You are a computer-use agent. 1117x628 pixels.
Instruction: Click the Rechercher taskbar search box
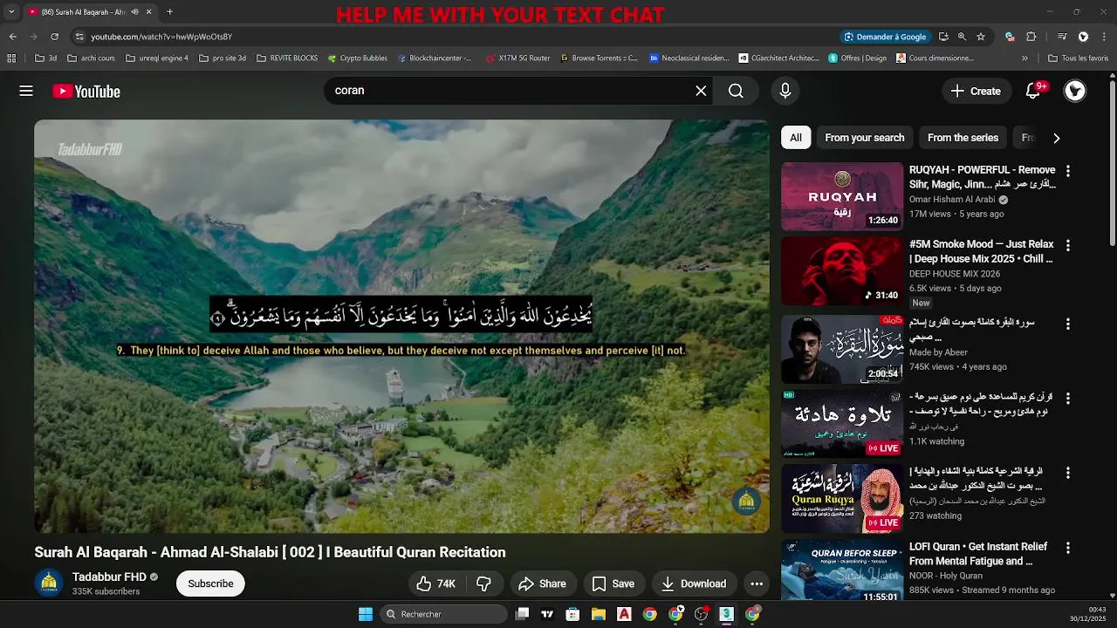click(445, 614)
